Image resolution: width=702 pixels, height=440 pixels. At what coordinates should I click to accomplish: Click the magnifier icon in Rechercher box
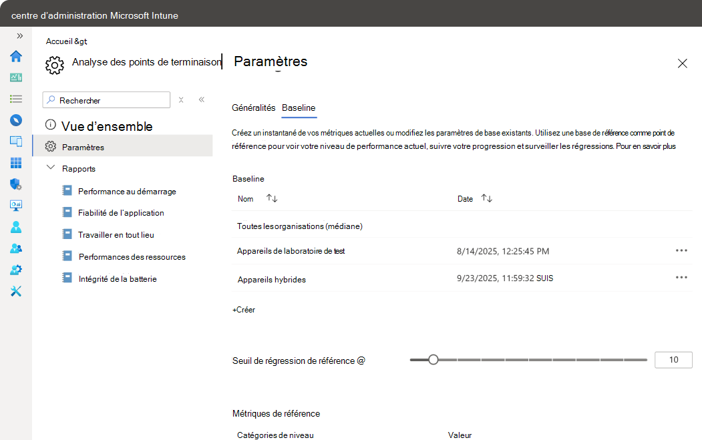click(51, 99)
